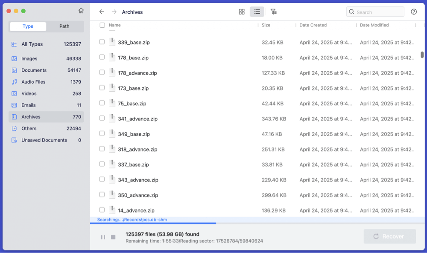Switch to grid view layout

(242, 12)
